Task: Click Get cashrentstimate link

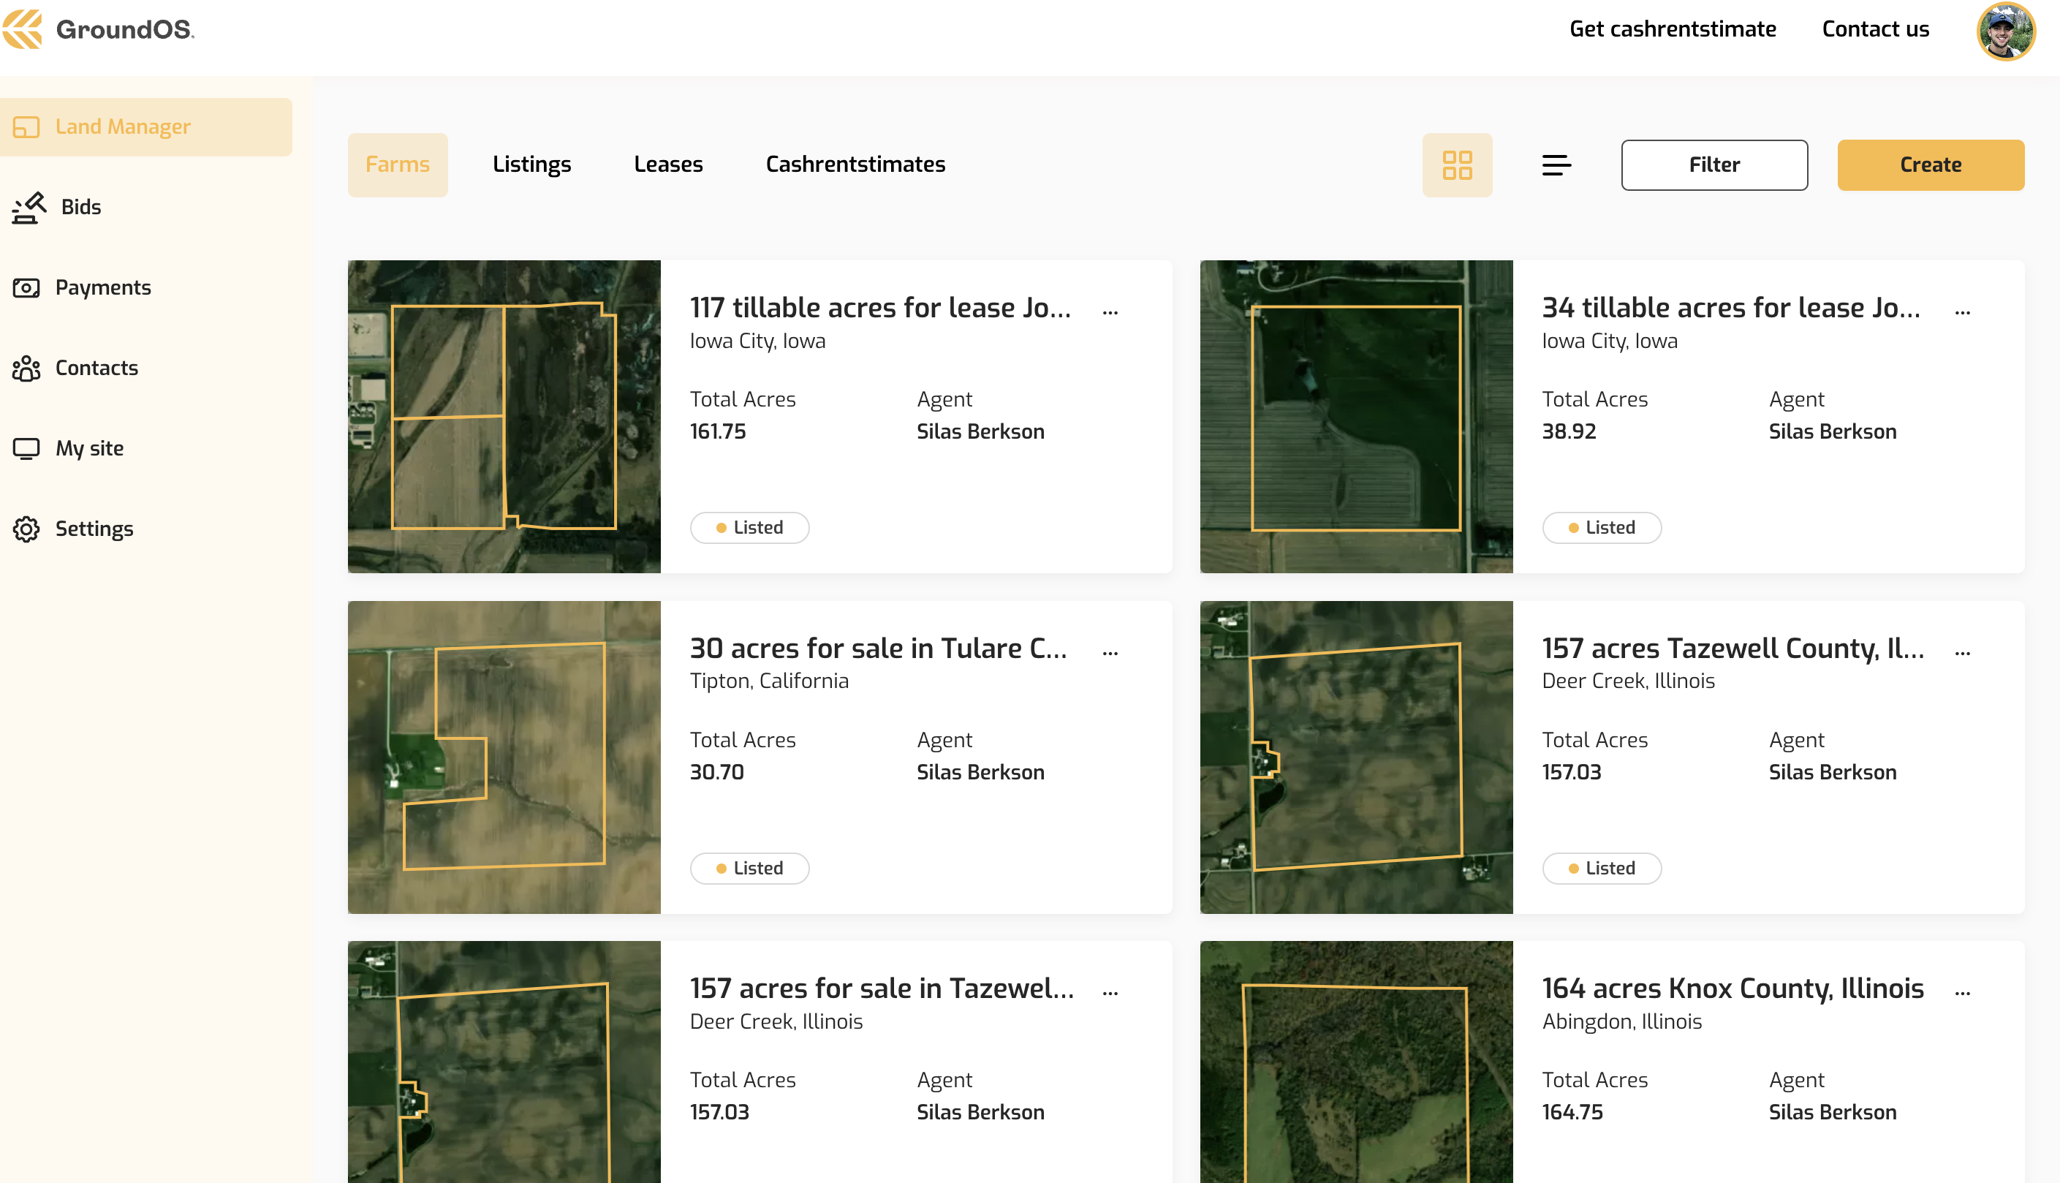Action: [x=1673, y=29]
